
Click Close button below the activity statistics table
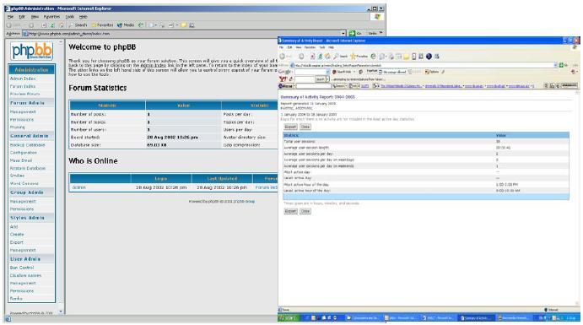305,211
